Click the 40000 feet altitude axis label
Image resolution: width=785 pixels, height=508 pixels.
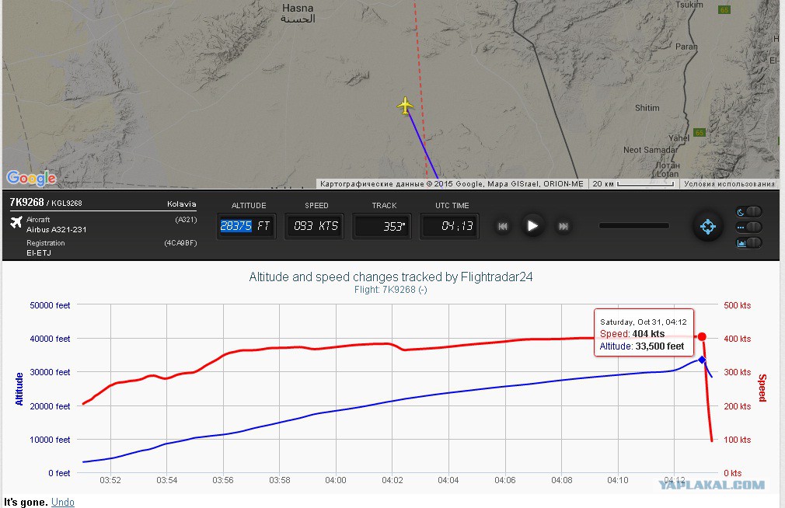[x=50, y=339]
